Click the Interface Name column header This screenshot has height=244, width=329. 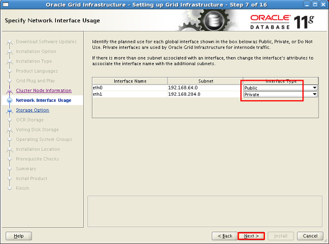(x=130, y=81)
